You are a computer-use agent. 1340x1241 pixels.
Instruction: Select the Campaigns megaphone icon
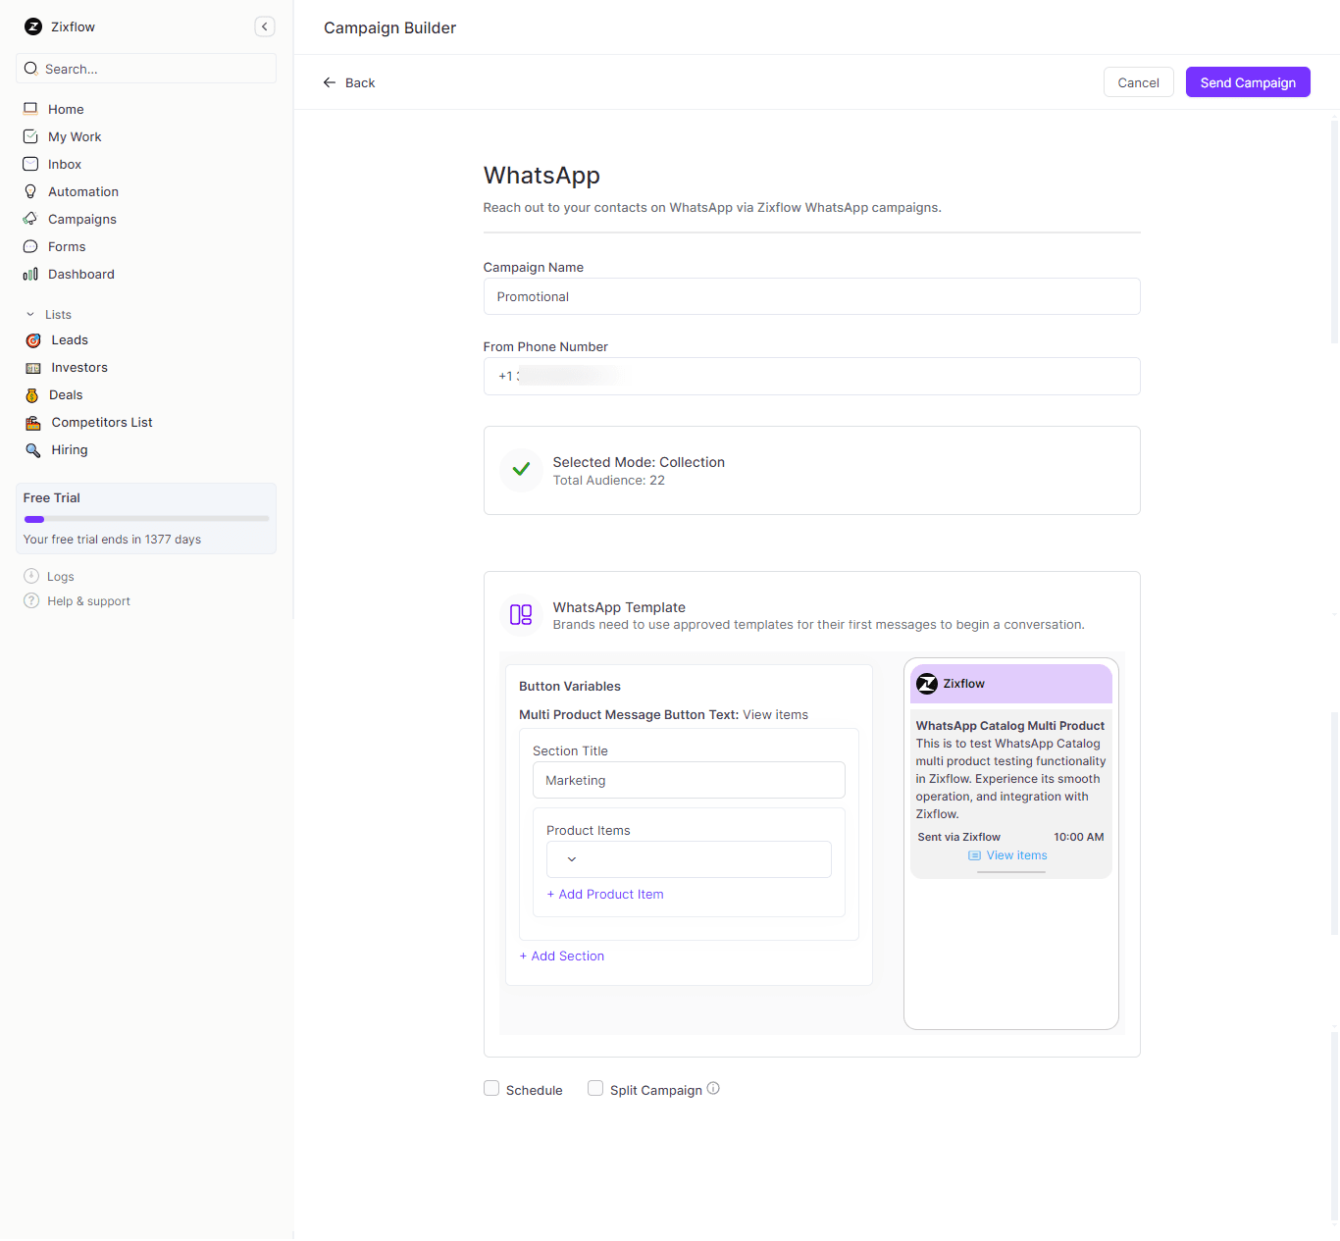(30, 219)
